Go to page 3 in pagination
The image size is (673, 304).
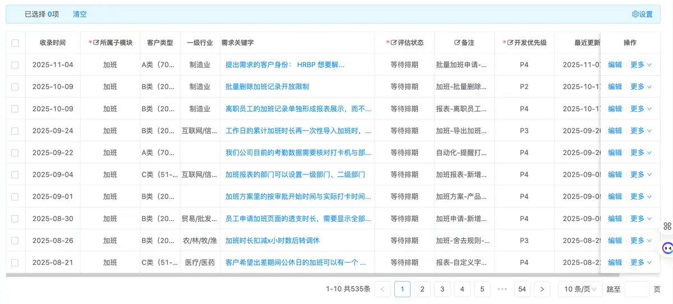[x=442, y=289]
